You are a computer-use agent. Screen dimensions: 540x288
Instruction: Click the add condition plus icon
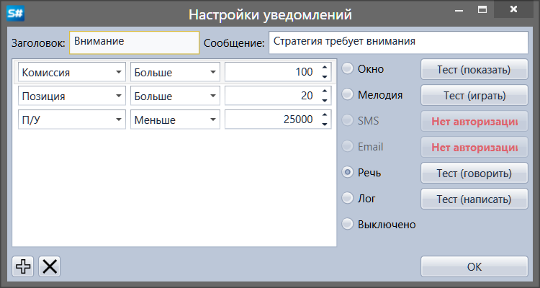coord(23,266)
